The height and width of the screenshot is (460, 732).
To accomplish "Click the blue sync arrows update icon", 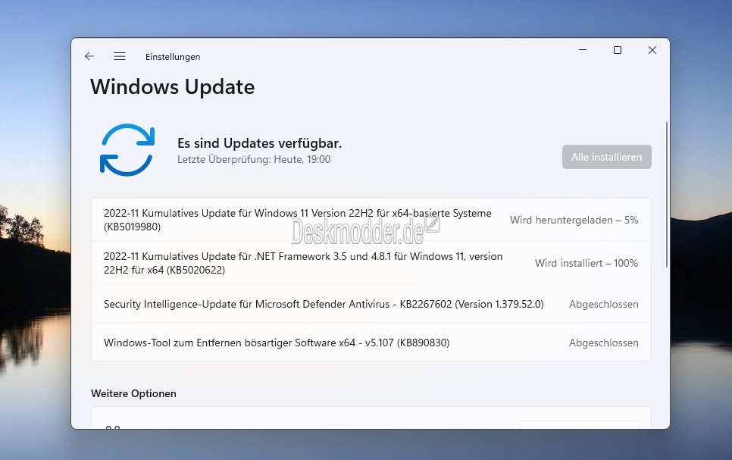I will [127, 150].
